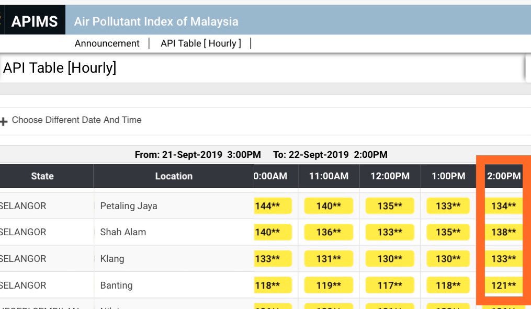531x309 pixels.
Task: Click Shah Alam 11:00AM value 136**
Action: point(329,232)
